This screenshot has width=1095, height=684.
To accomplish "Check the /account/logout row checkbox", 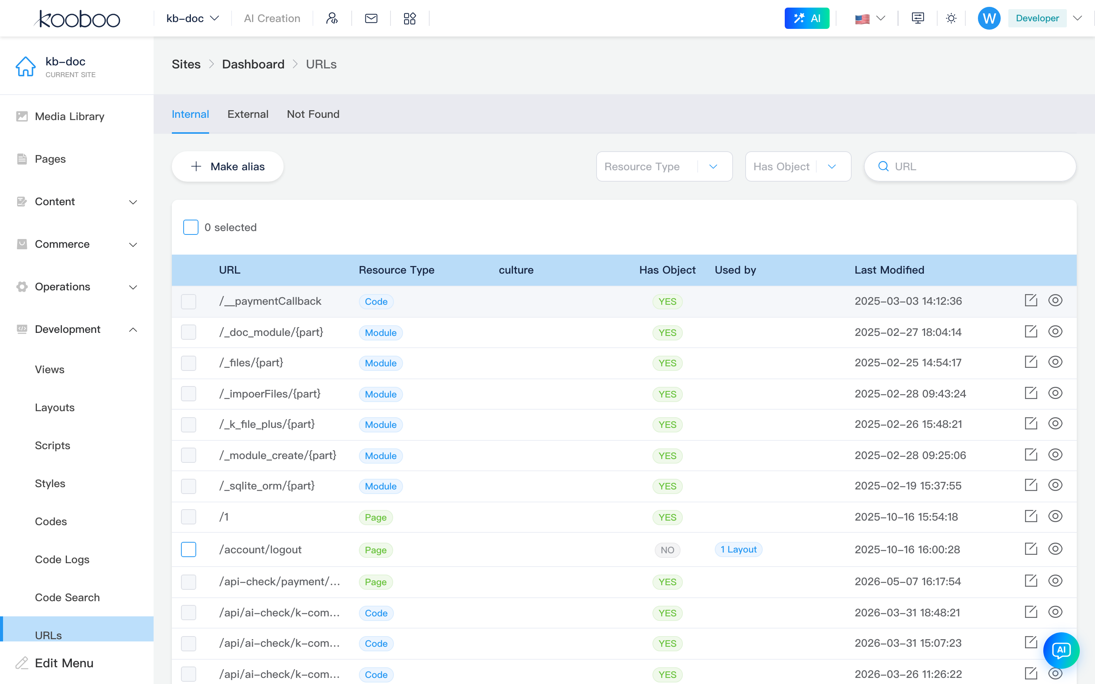I will [x=188, y=549].
